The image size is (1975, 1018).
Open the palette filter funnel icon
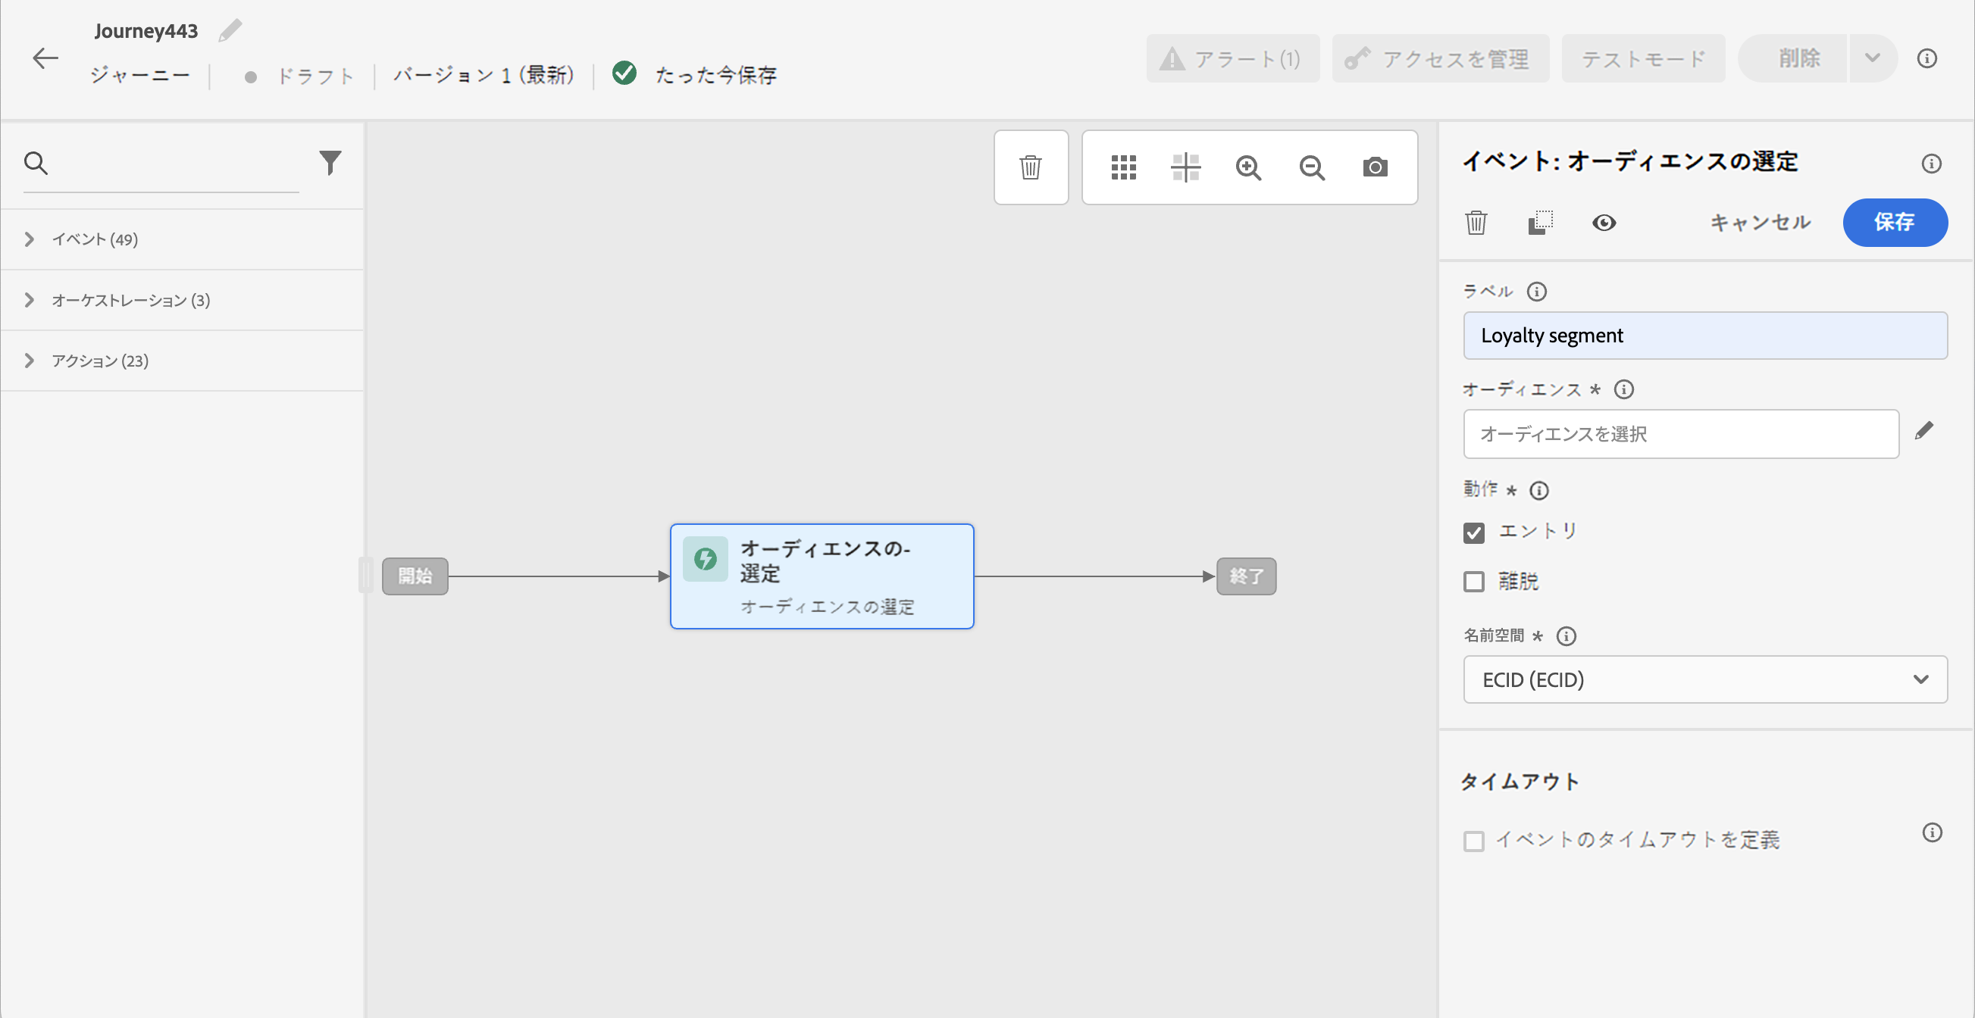click(330, 162)
